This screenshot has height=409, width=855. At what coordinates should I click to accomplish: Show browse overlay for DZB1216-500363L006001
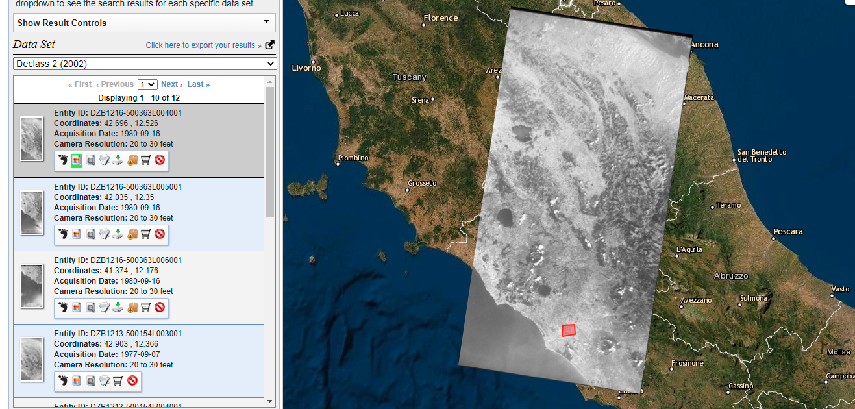(x=77, y=307)
